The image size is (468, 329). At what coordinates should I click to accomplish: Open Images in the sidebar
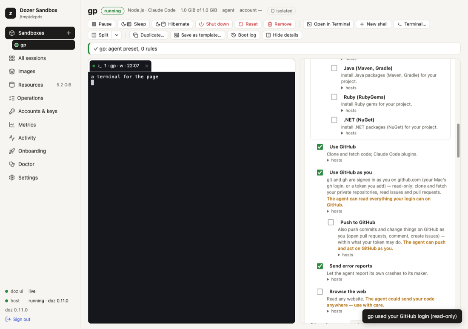pyautogui.click(x=26, y=72)
